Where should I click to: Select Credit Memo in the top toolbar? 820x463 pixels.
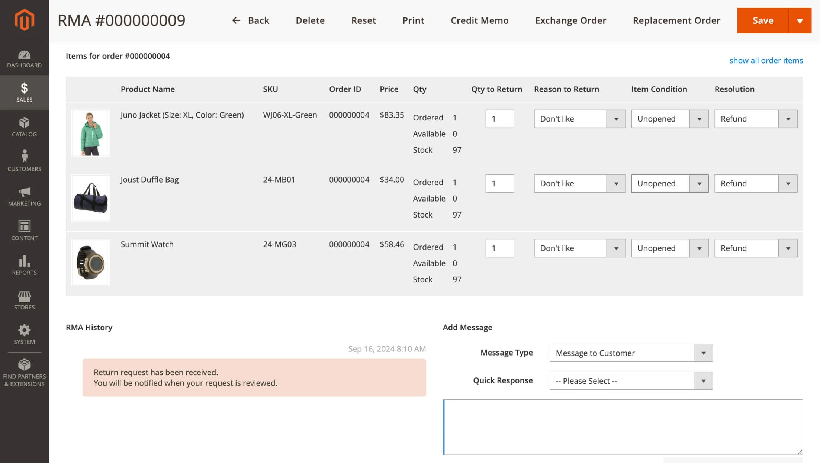[x=479, y=20]
